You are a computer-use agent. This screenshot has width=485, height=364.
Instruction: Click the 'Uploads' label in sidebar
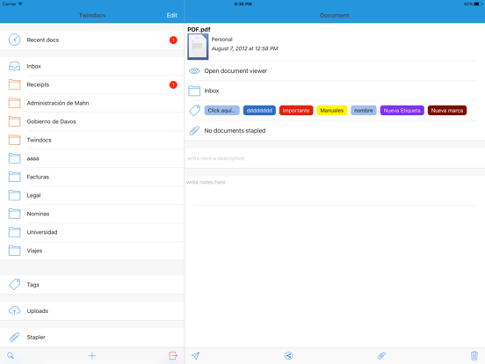pos(38,310)
